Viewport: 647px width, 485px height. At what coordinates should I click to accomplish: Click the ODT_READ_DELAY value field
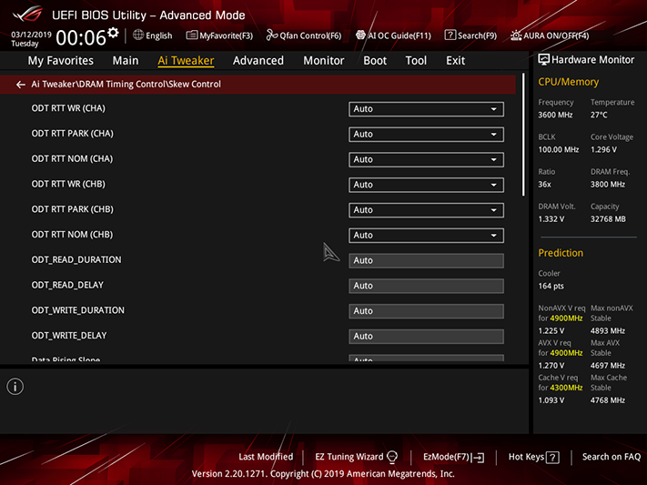(x=426, y=286)
